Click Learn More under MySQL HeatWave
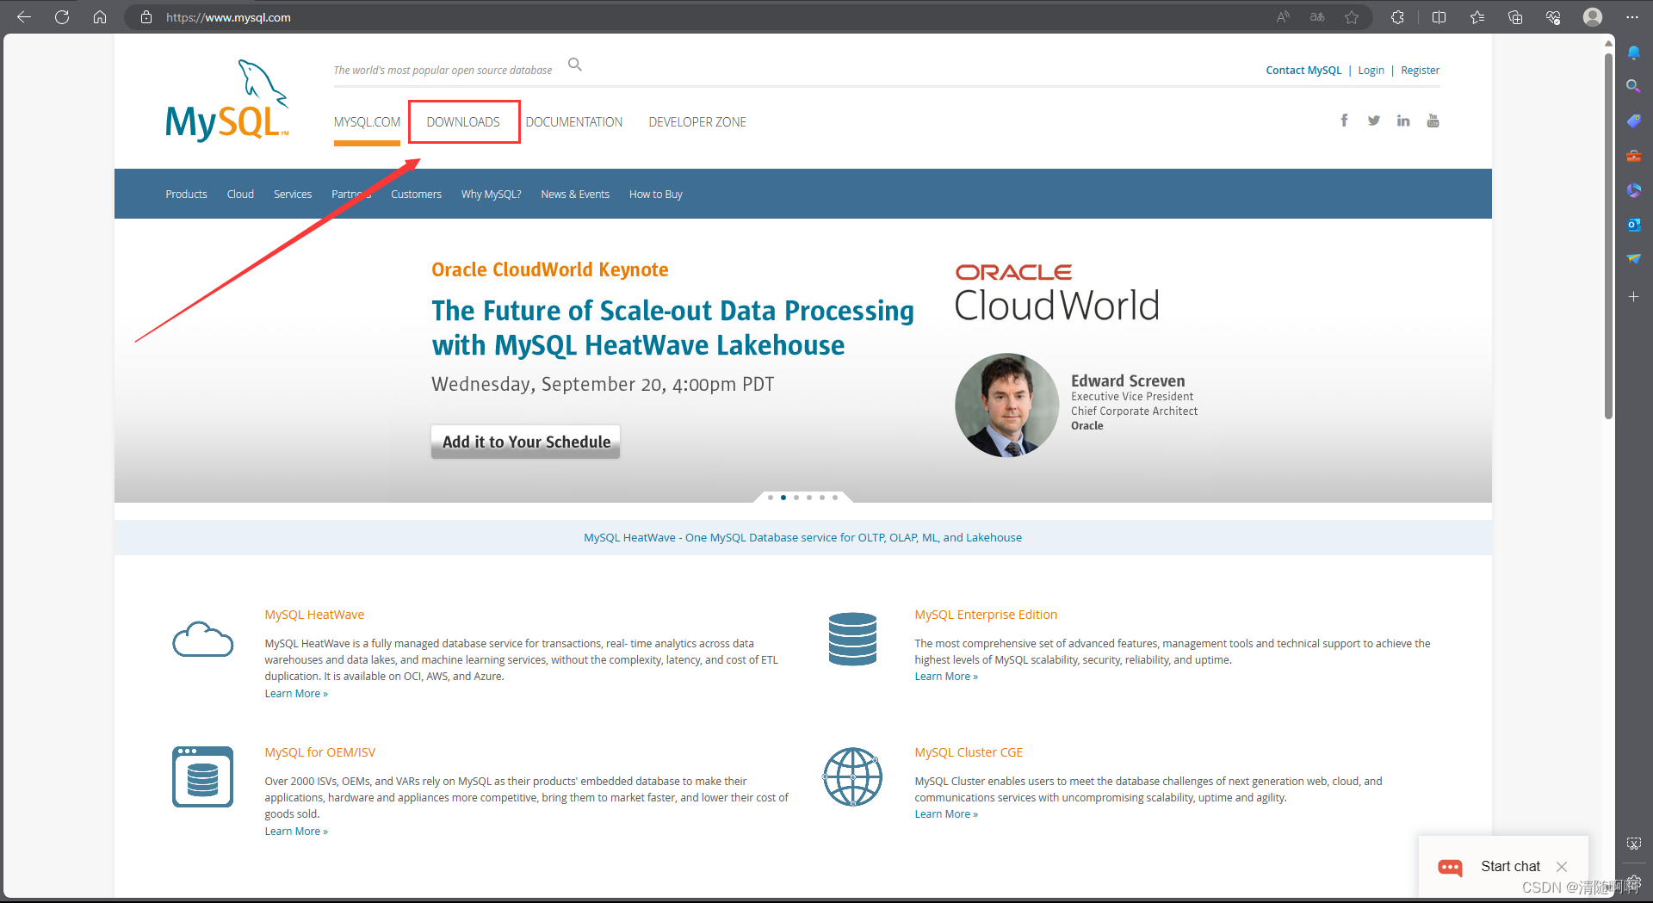The height and width of the screenshot is (903, 1653). tap(296, 694)
